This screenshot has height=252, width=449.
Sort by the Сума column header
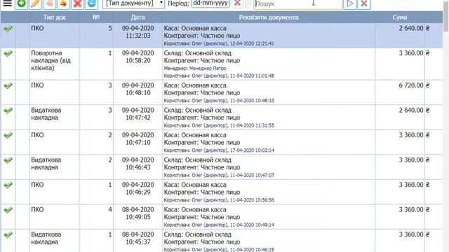pos(400,17)
